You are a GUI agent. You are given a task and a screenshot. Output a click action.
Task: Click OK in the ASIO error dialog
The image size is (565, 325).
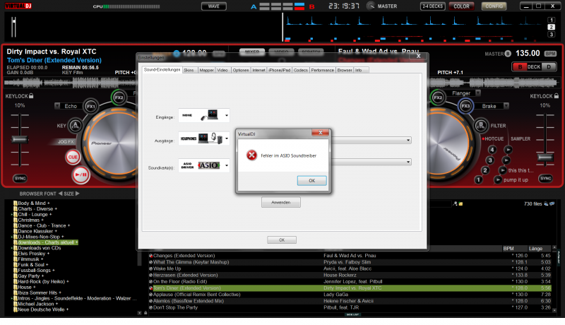pyautogui.click(x=311, y=180)
